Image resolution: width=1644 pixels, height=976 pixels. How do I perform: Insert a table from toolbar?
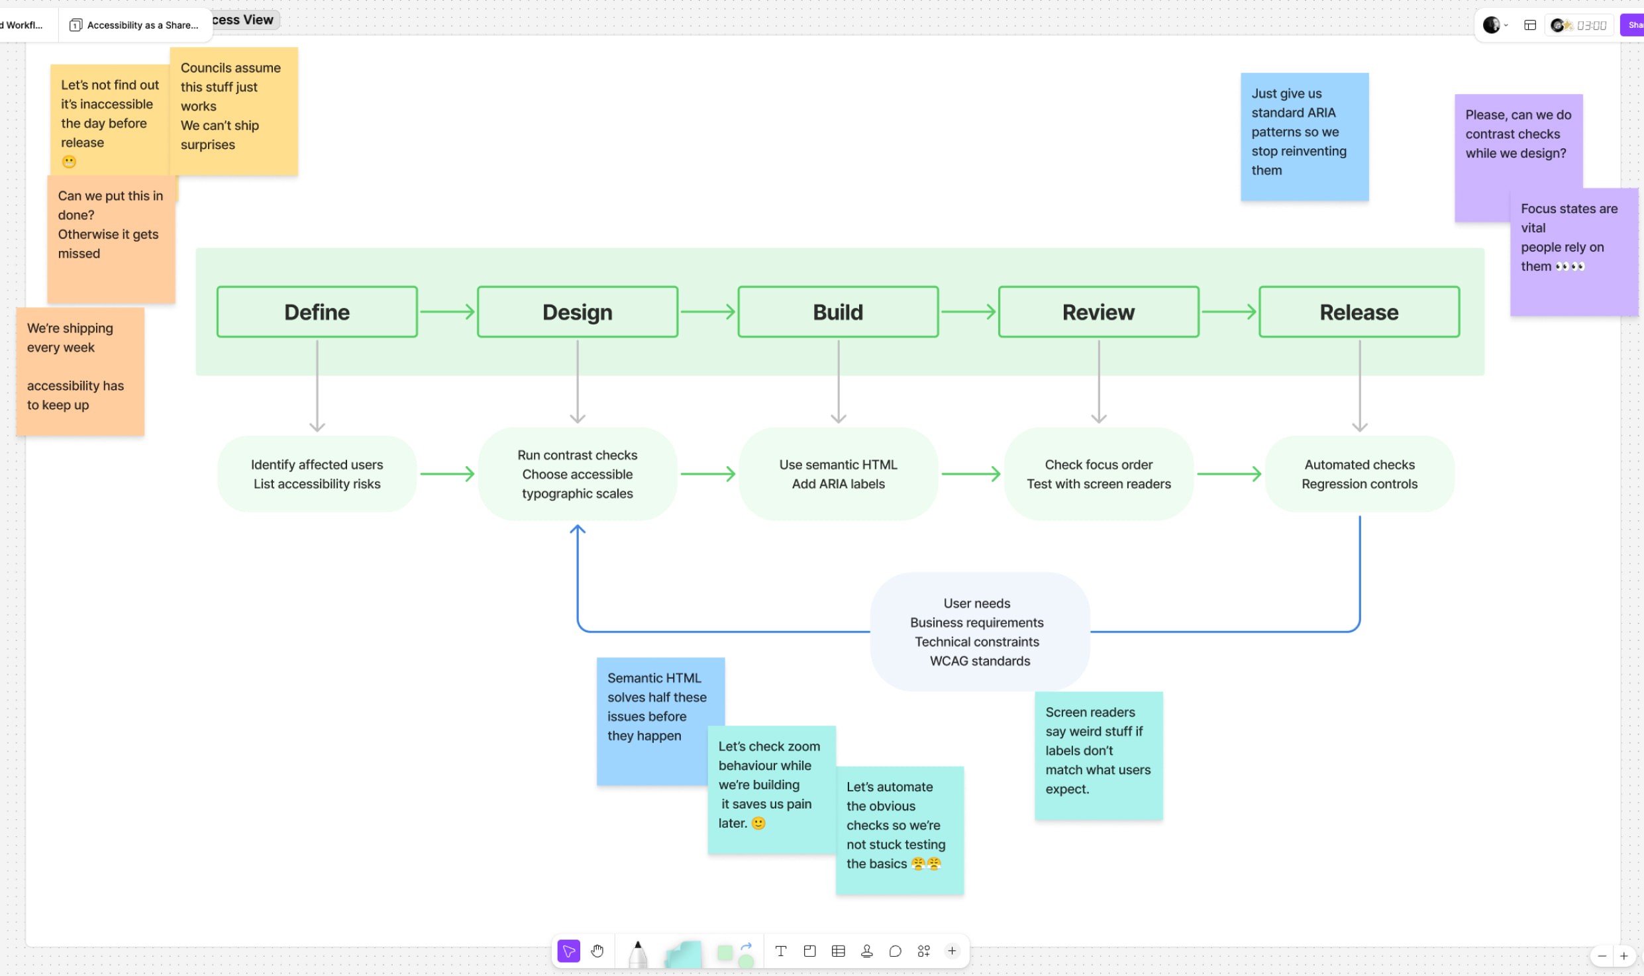838,952
